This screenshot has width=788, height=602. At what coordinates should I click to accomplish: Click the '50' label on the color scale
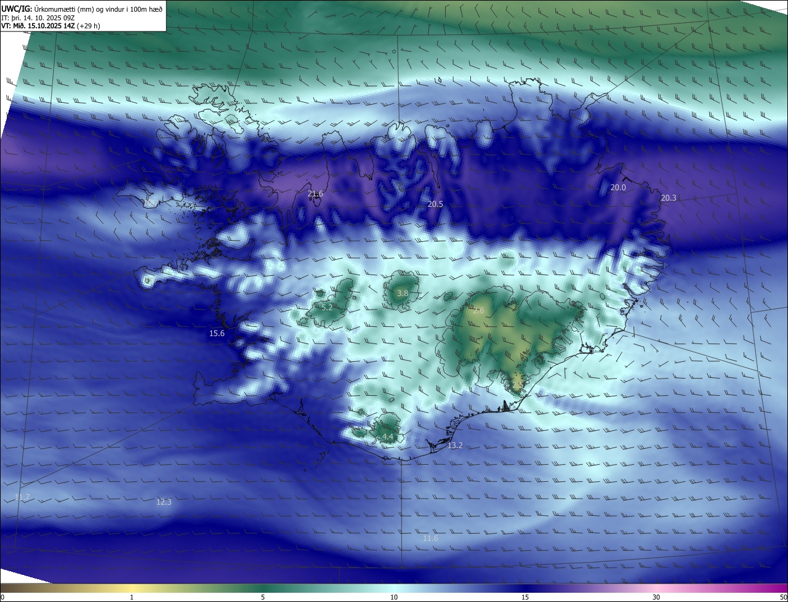click(783, 597)
